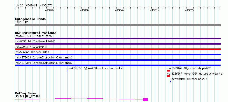The image size is (228, 102).
Task: Click the right arrowhead of the ruler
Action: pos(220,8)
